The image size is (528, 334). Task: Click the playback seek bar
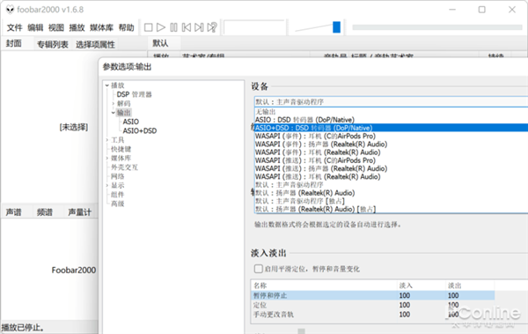click(437, 27)
